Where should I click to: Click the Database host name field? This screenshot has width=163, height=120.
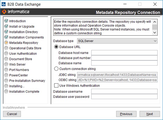[124, 53]
